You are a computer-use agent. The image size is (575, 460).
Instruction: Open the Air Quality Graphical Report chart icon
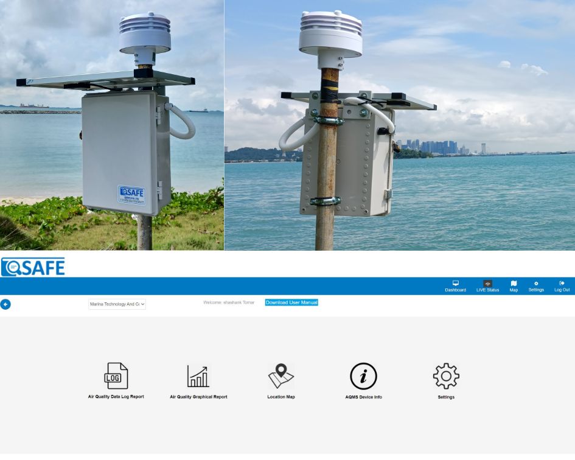click(198, 376)
